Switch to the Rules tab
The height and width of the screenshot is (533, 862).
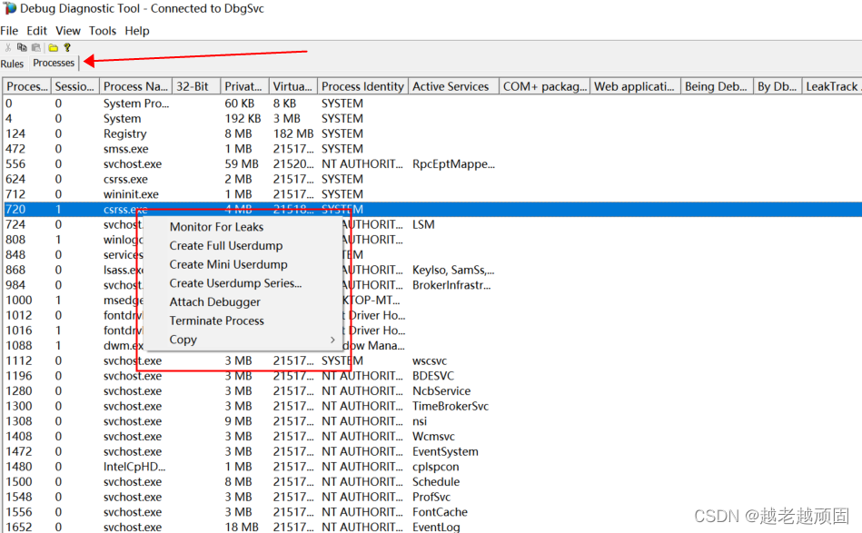tap(12, 64)
